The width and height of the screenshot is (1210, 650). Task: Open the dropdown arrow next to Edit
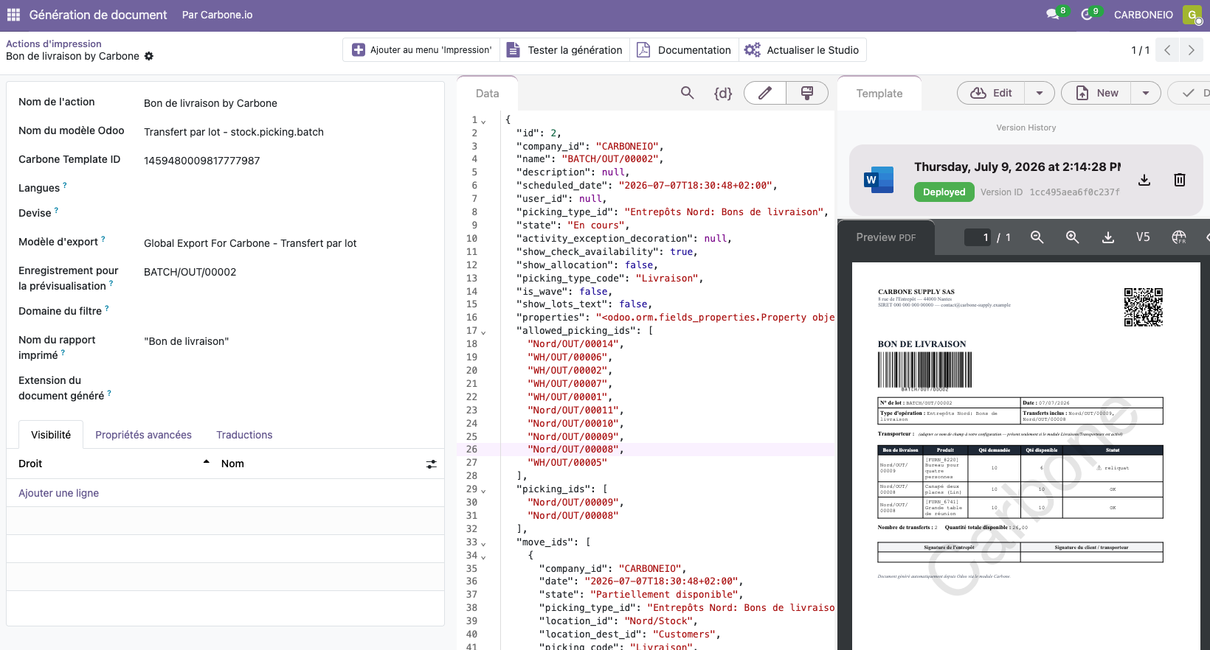tap(1040, 93)
